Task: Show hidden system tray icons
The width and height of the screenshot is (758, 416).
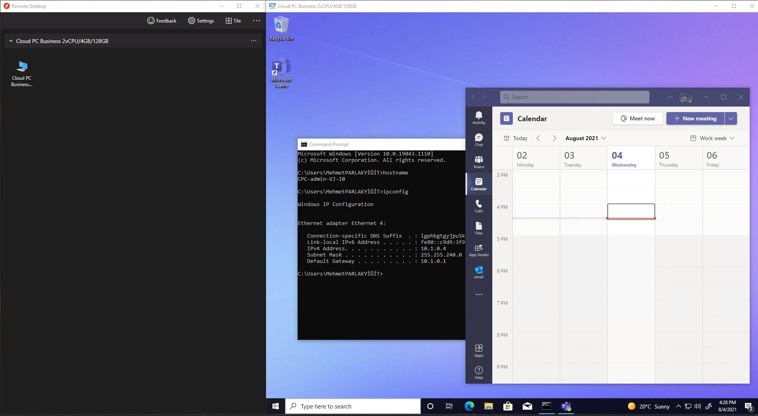Action: pos(678,406)
